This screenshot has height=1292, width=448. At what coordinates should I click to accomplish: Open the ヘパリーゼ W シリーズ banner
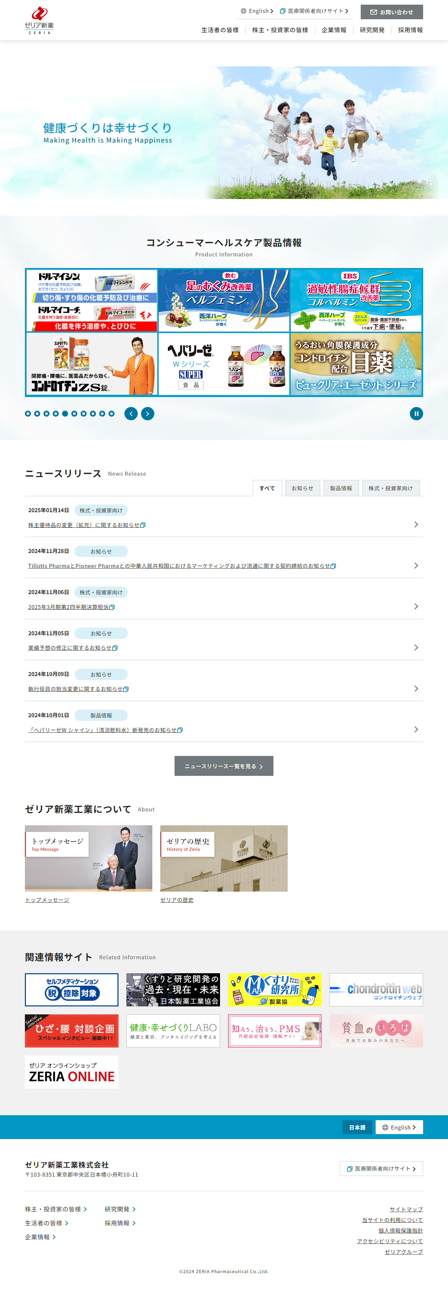224,364
